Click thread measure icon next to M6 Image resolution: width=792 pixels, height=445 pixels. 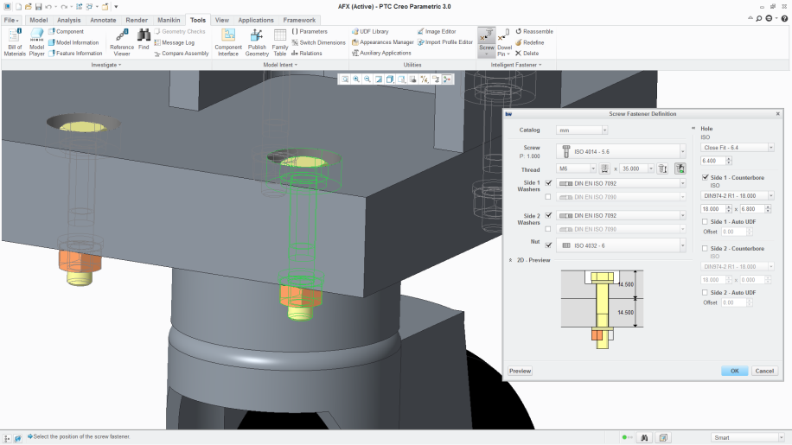tap(604, 168)
